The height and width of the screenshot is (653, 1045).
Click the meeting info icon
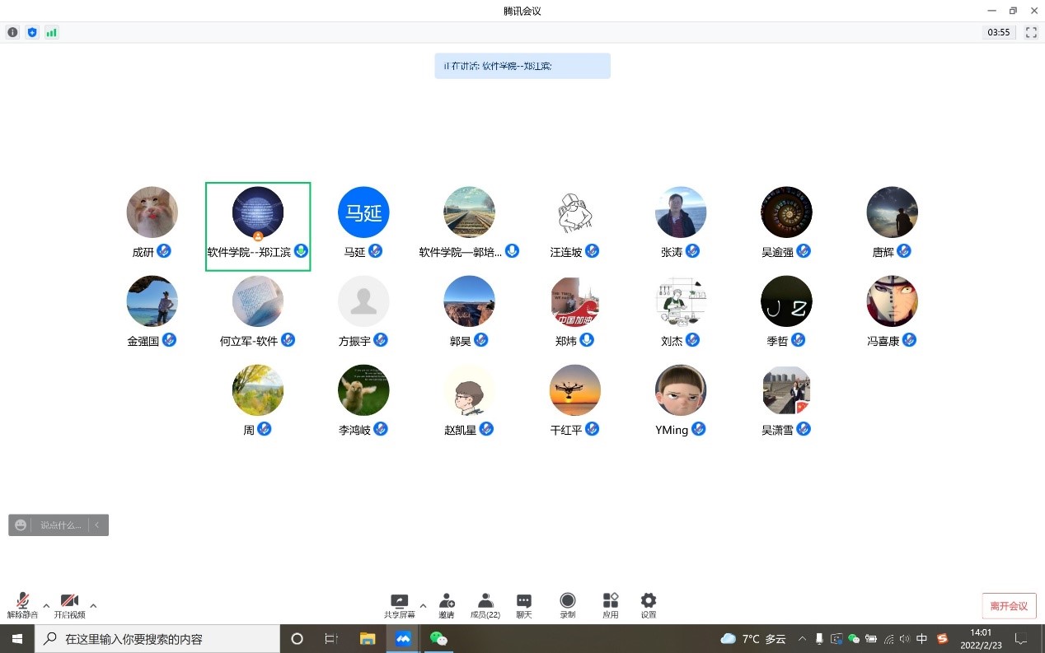coord(12,32)
